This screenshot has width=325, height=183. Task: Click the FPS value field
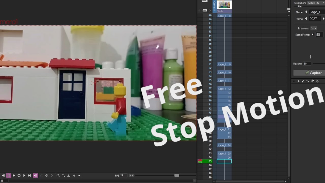124,175
